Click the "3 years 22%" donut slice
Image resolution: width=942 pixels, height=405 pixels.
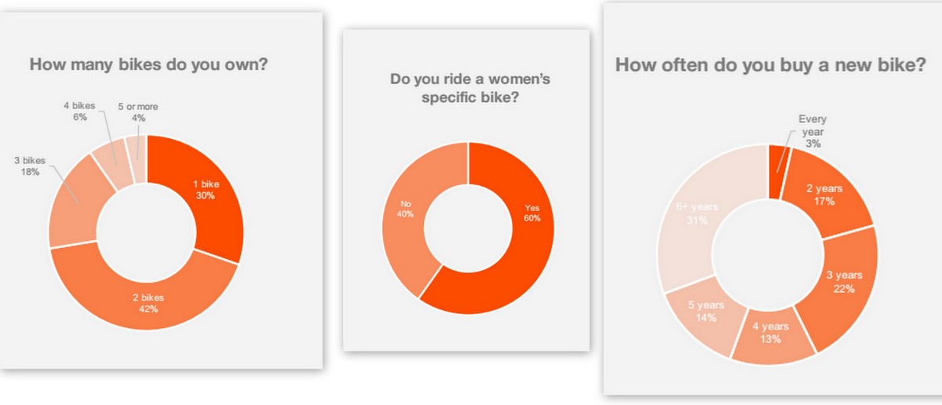[x=844, y=283]
